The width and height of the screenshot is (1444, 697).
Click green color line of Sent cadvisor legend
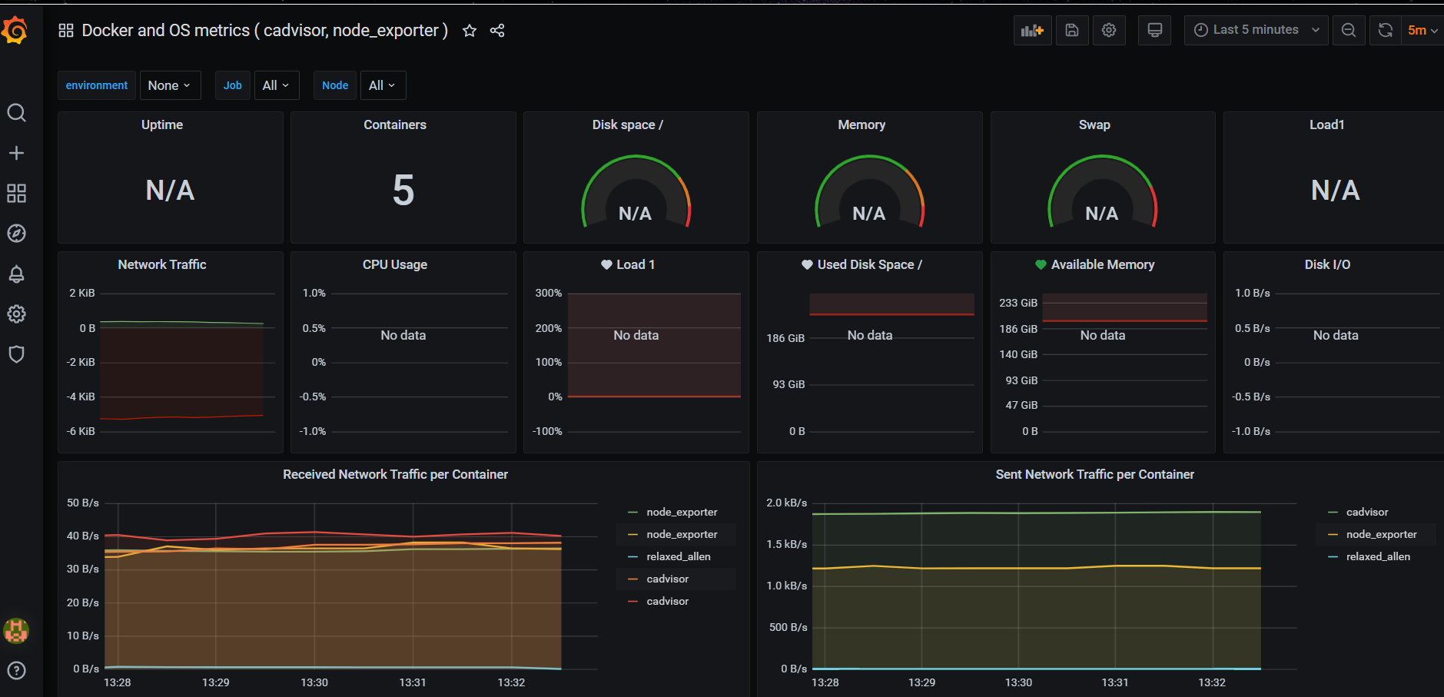(x=1333, y=512)
